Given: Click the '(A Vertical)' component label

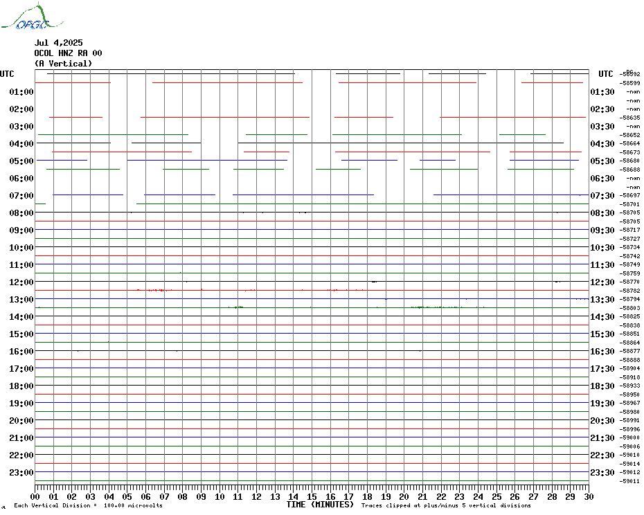Looking at the screenshot, I should tap(63, 63).
